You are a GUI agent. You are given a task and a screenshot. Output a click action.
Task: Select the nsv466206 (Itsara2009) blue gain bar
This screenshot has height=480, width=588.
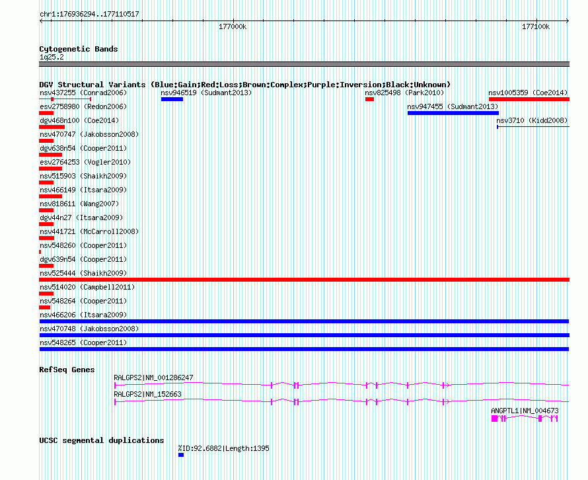304,321
